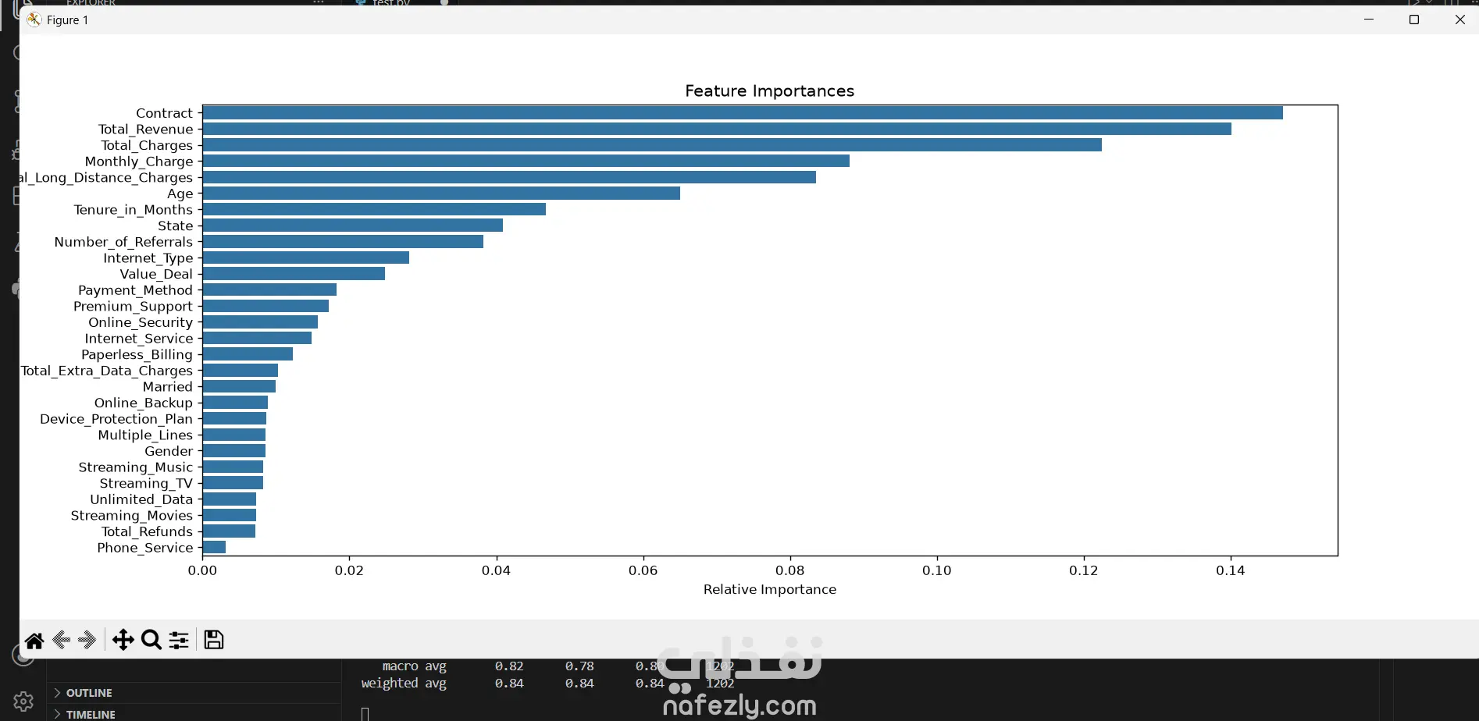Go forward to next view arrow
Image resolution: width=1479 pixels, height=721 pixels.
click(x=87, y=641)
